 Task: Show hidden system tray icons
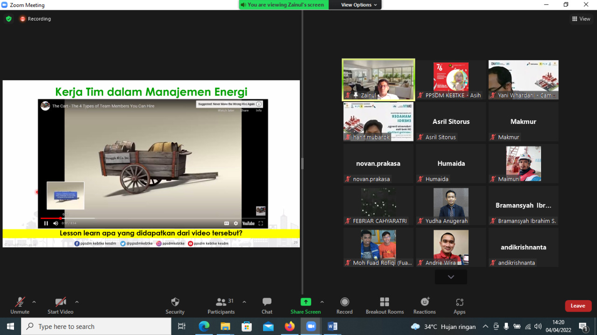(486, 327)
